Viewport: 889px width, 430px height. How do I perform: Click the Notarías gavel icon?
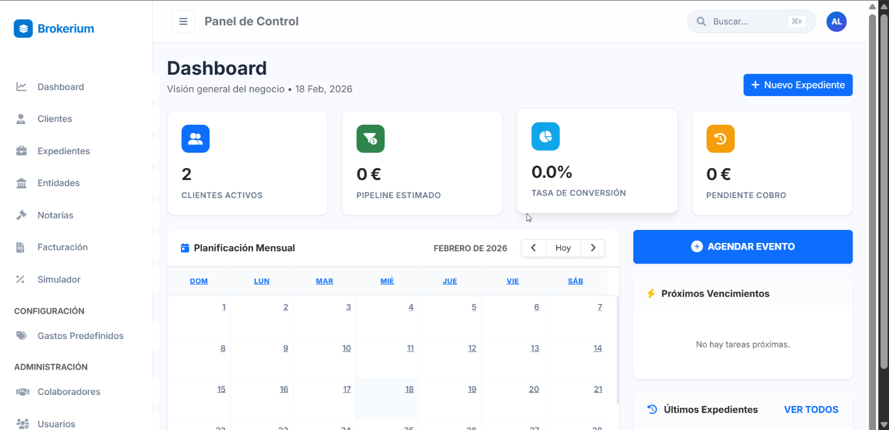coord(21,215)
